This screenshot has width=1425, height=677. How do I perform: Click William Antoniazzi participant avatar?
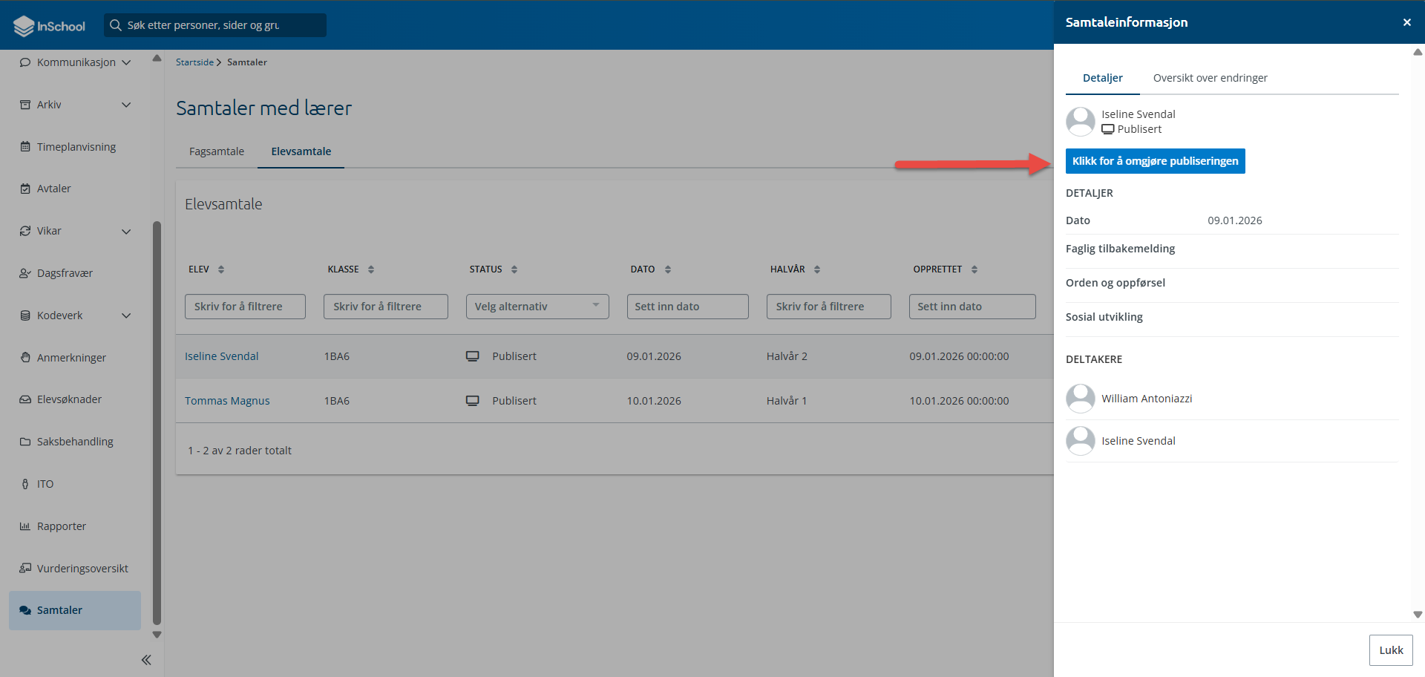click(1081, 399)
